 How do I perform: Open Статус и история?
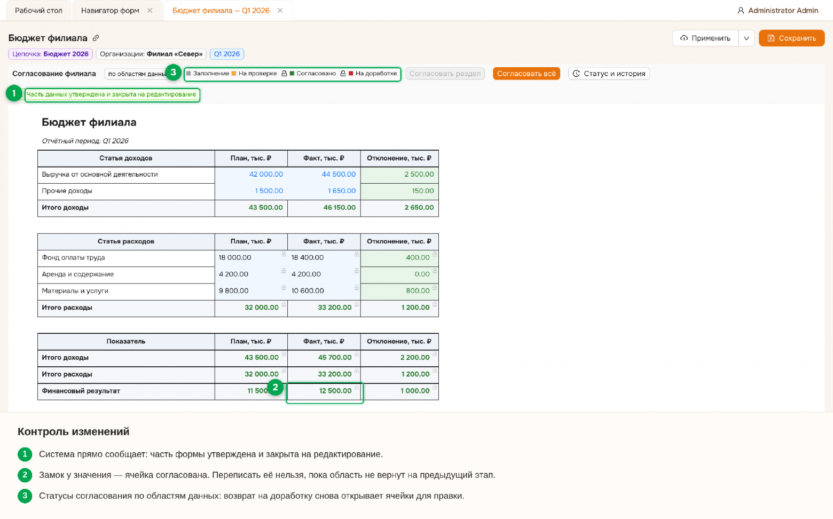click(x=609, y=74)
